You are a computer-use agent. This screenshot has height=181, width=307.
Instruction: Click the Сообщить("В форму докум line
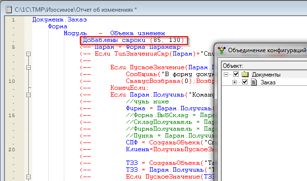170,74
